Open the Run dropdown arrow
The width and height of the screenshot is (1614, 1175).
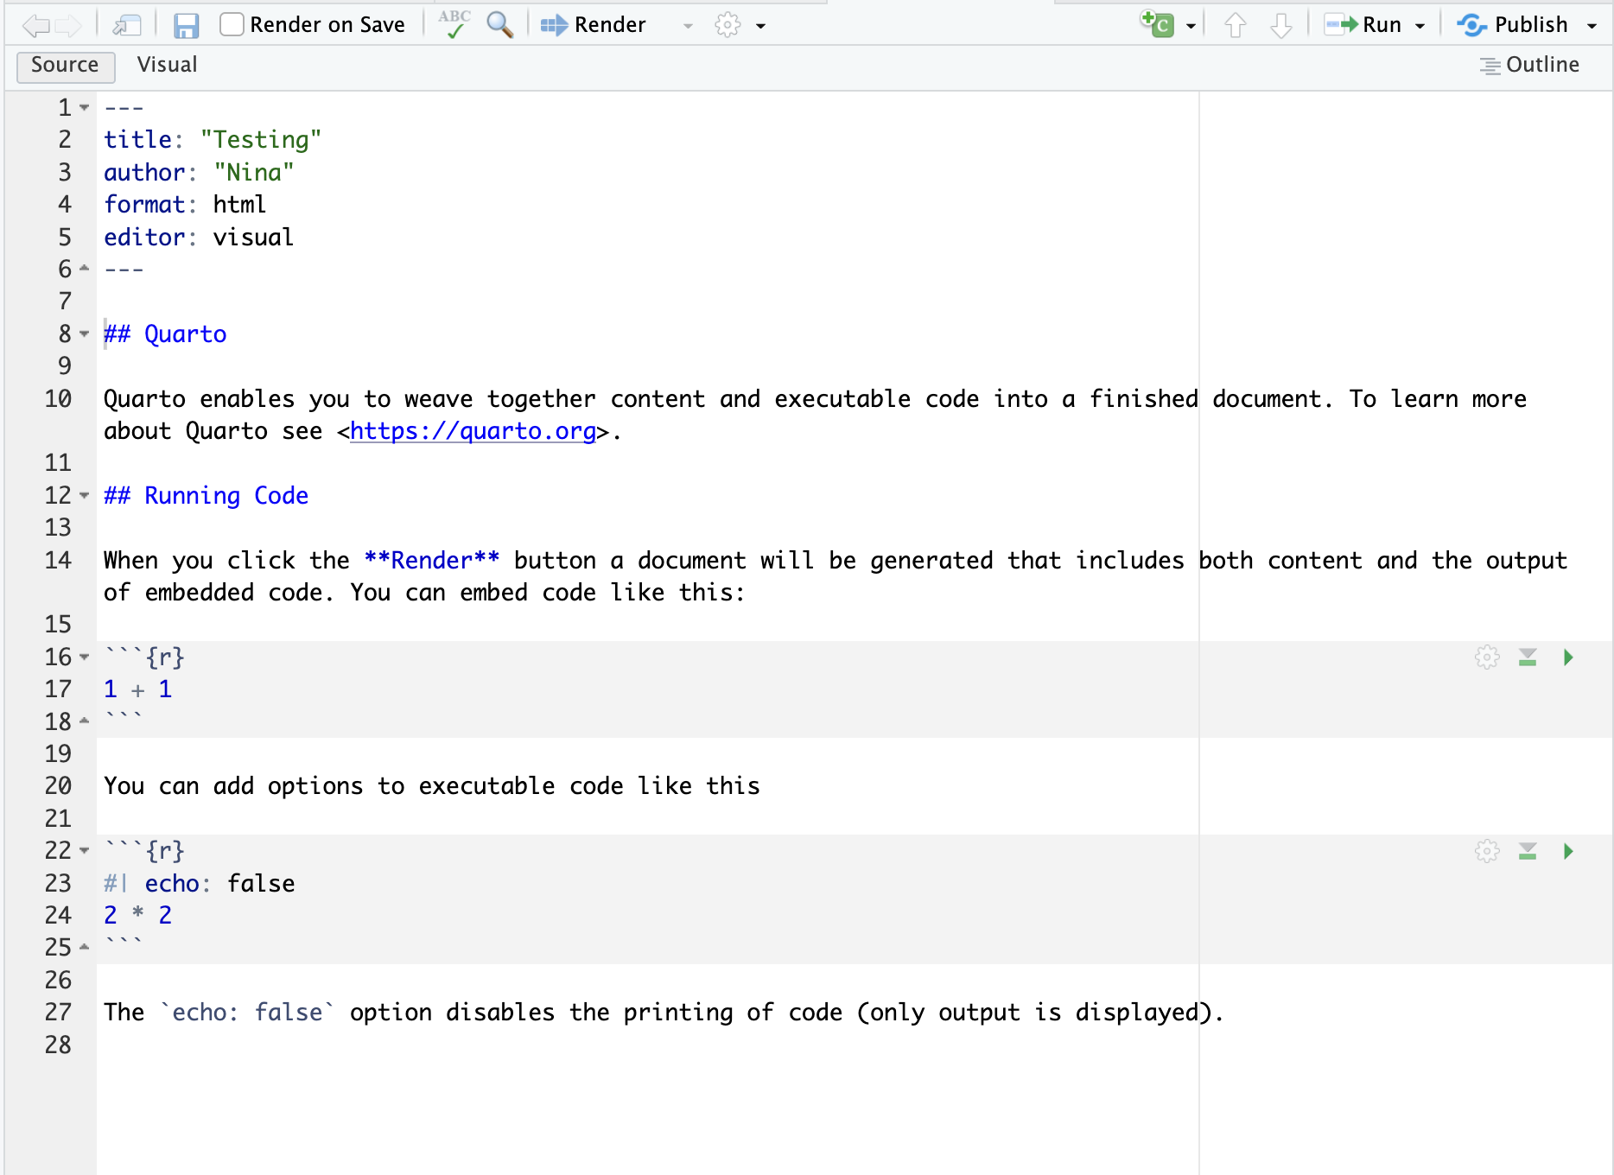tap(1420, 26)
